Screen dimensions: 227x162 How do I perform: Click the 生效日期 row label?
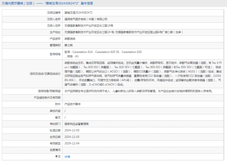[55, 137]
